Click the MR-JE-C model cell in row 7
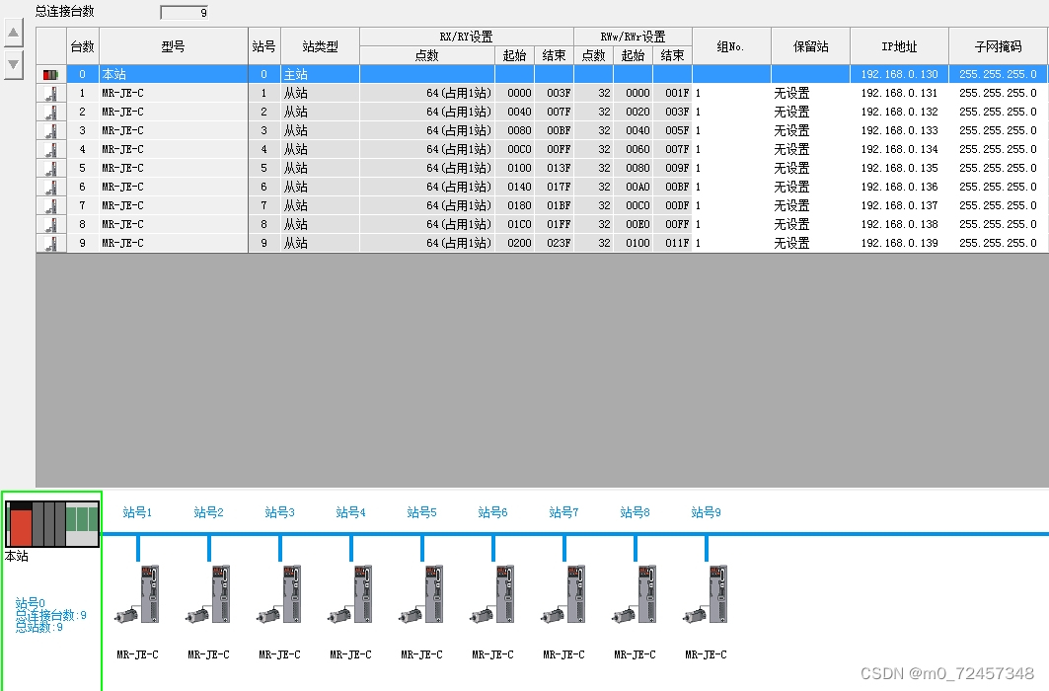 pos(174,205)
